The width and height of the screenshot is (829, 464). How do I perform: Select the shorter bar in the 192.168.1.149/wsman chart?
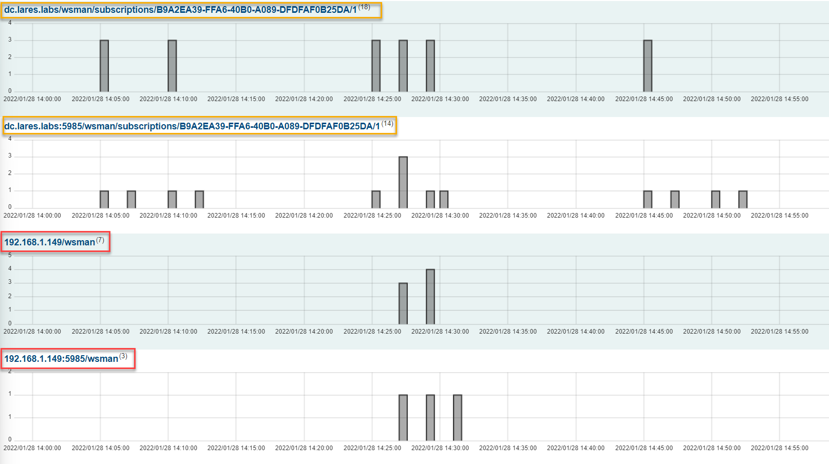pyautogui.click(x=403, y=303)
